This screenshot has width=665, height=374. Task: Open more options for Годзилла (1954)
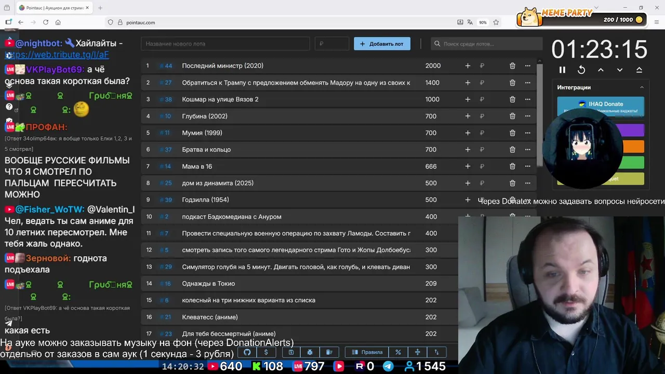coord(528,200)
